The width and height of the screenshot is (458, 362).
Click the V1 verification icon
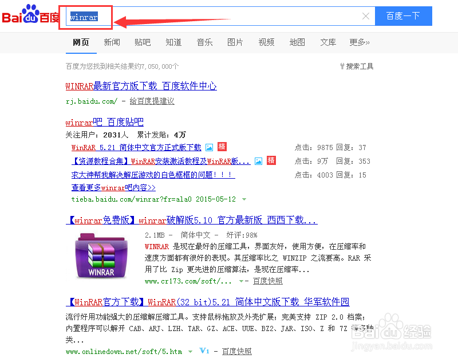tap(204, 351)
